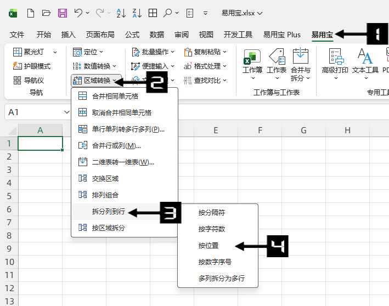Select column header B

click(x=84, y=130)
